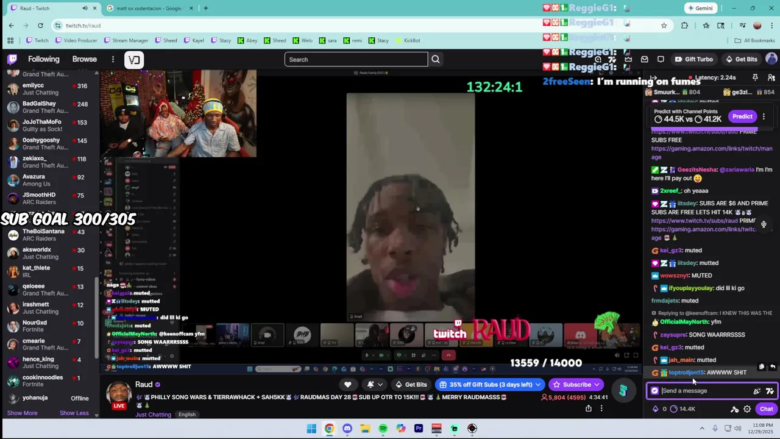This screenshot has height=439, width=780.
Task: Expand hidden system tray icons
Action: [x=701, y=429]
